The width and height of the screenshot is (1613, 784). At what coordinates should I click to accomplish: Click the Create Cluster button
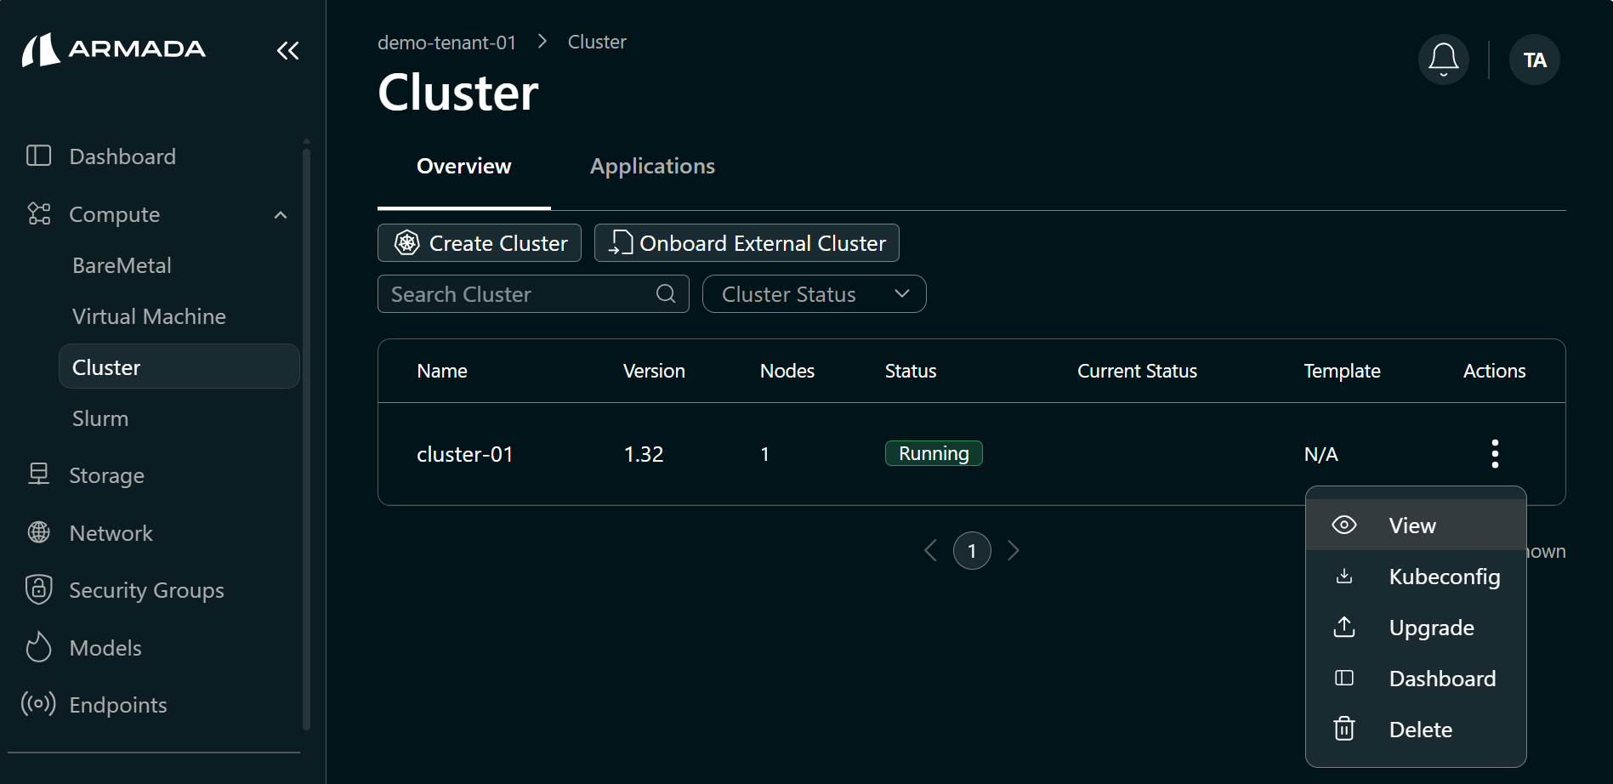click(x=480, y=243)
